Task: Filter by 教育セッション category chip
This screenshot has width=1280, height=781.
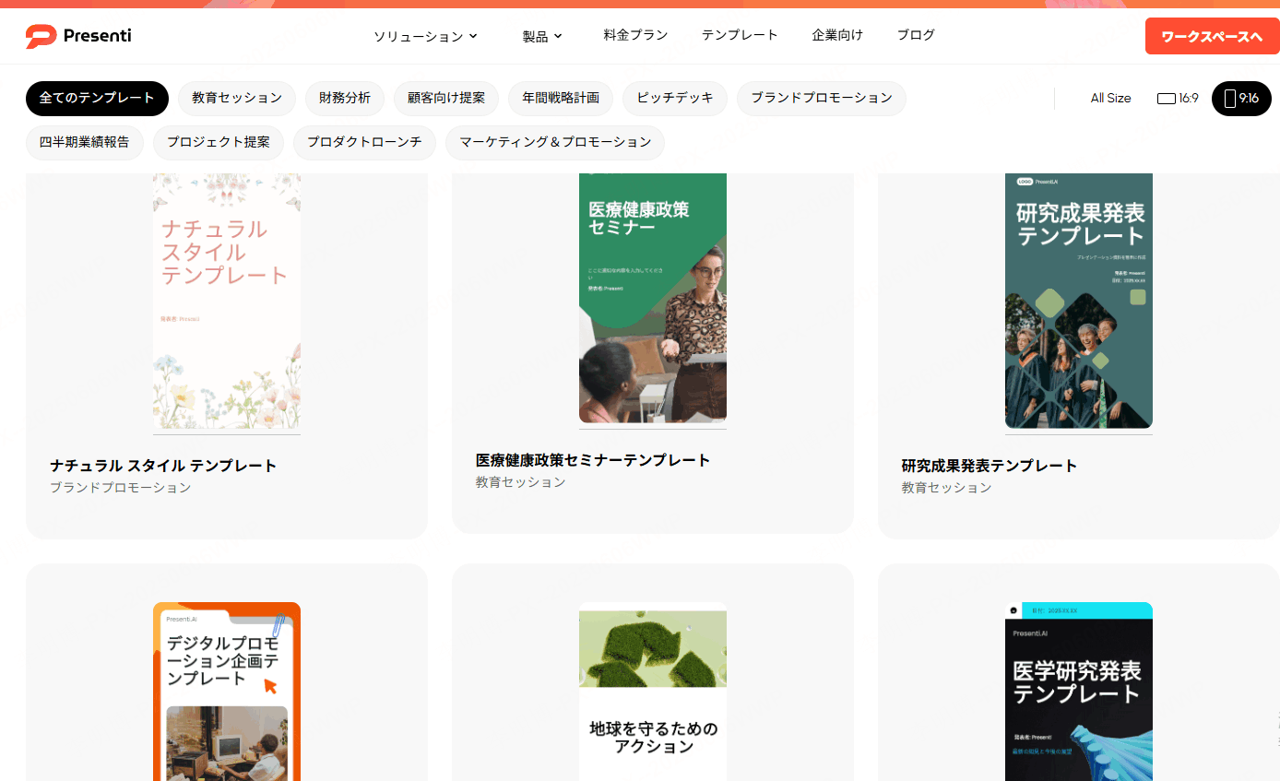Action: pyautogui.click(x=237, y=99)
